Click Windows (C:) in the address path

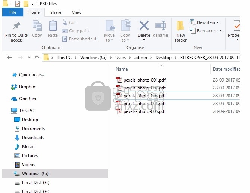[x=93, y=58]
